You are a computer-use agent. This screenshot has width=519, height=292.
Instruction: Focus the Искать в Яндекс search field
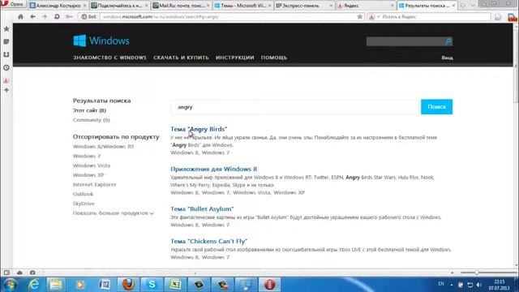tap(435, 16)
